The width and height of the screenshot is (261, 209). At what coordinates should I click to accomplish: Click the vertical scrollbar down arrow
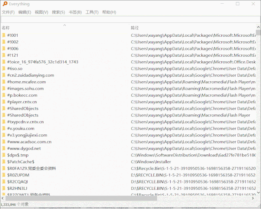[258, 193]
